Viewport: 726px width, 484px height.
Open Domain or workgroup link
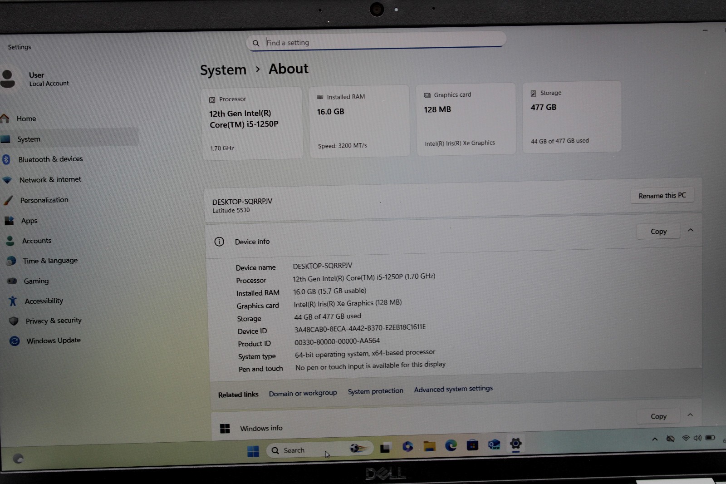pyautogui.click(x=303, y=393)
